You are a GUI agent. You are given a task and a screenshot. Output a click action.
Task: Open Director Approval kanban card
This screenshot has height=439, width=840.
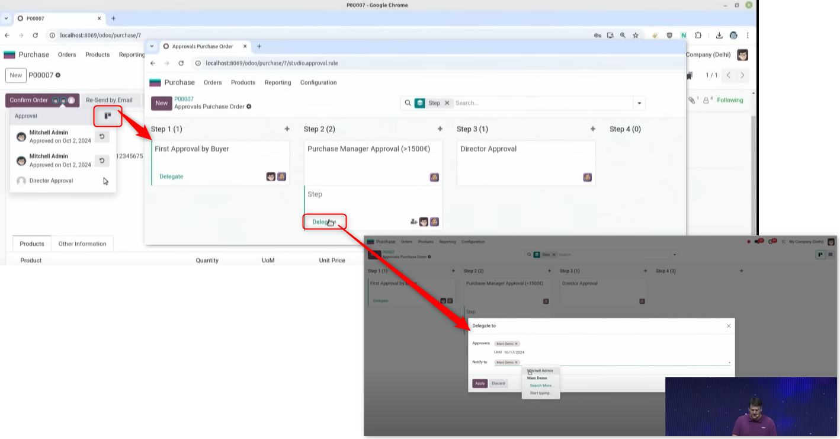coord(526,163)
